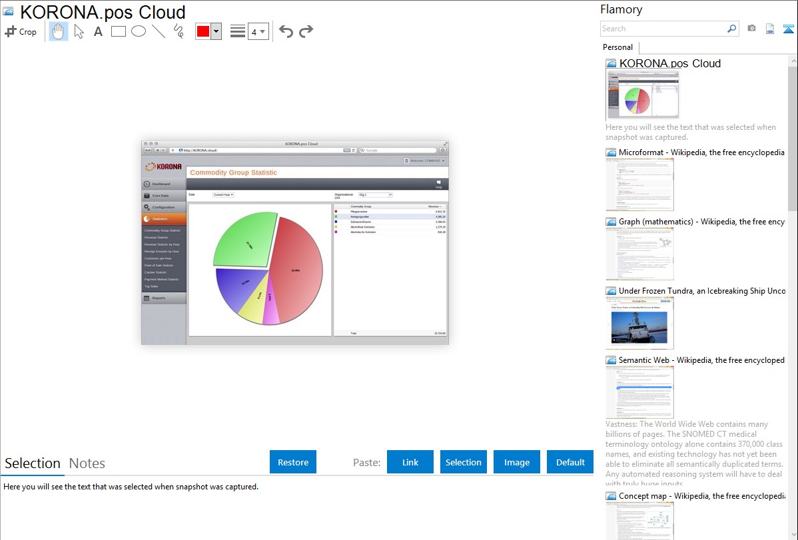Click the Commodity Group Statistic heading
The image size is (798, 540).
click(x=234, y=172)
